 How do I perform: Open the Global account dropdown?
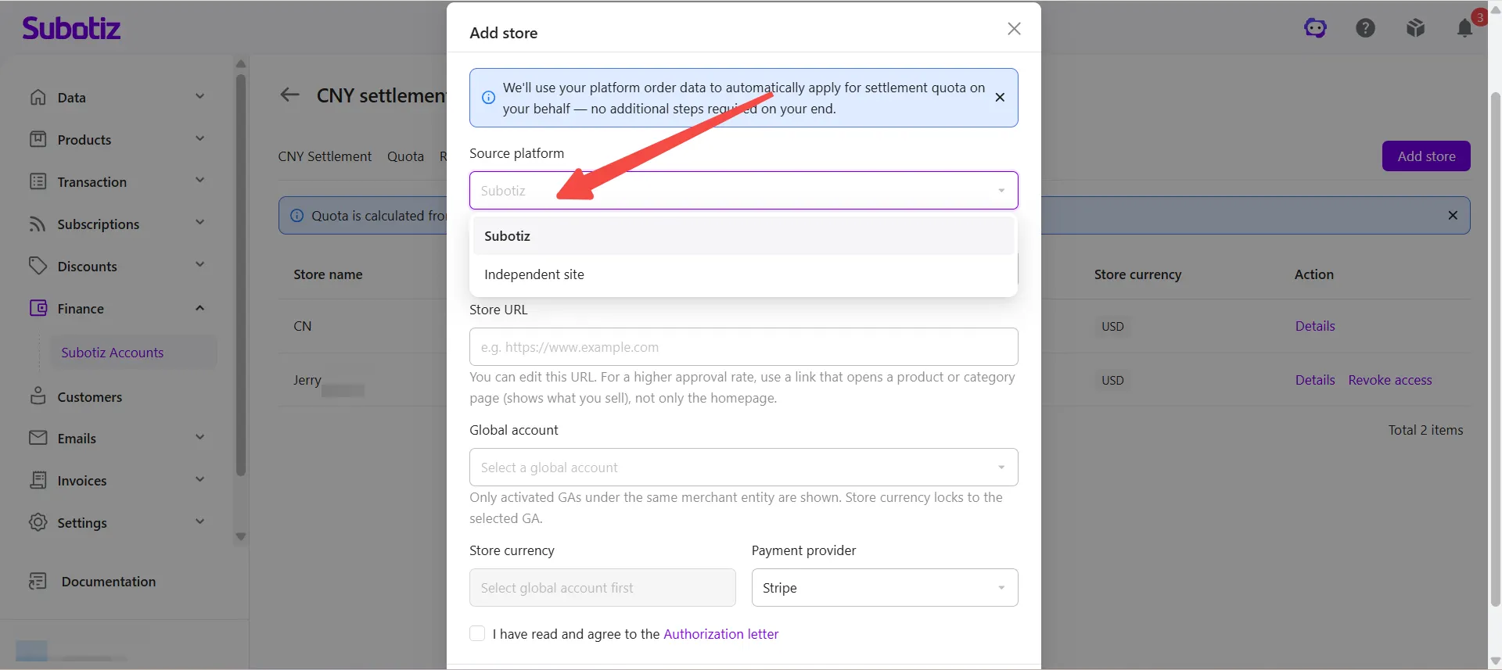pos(743,468)
